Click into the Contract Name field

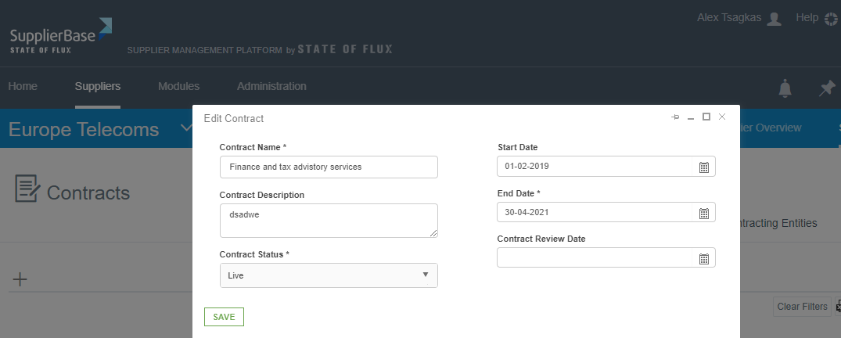[329, 167]
